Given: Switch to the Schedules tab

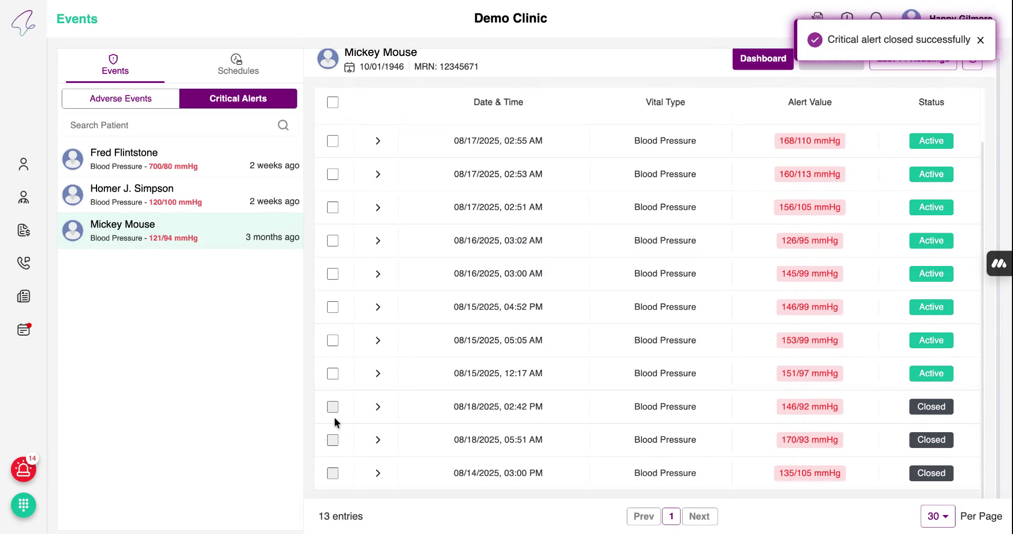Looking at the screenshot, I should click(x=238, y=64).
